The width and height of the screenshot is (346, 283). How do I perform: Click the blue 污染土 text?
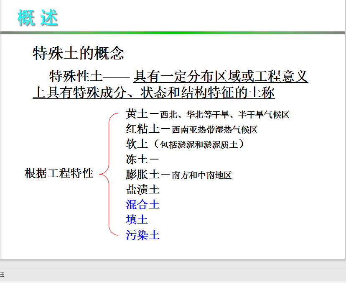point(142,234)
